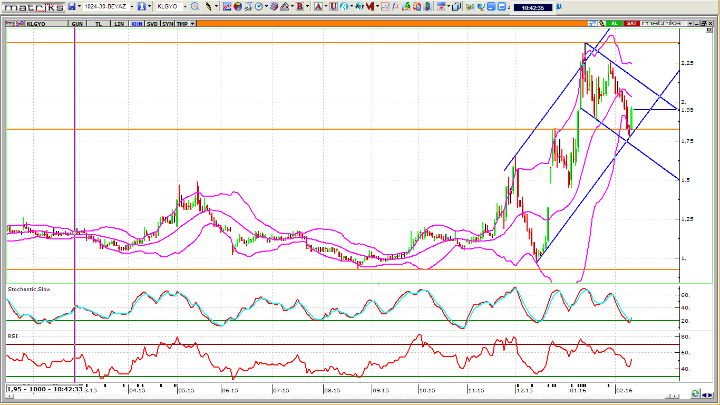The image size is (720, 405).
Task: Click the green refresh icon at bottom right
Action: (x=695, y=394)
